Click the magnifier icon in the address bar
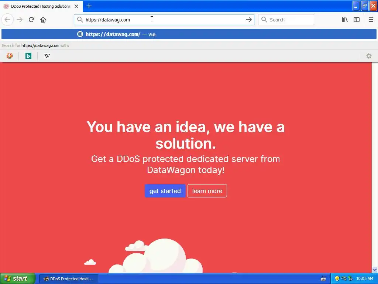The image size is (378, 284). click(80, 20)
